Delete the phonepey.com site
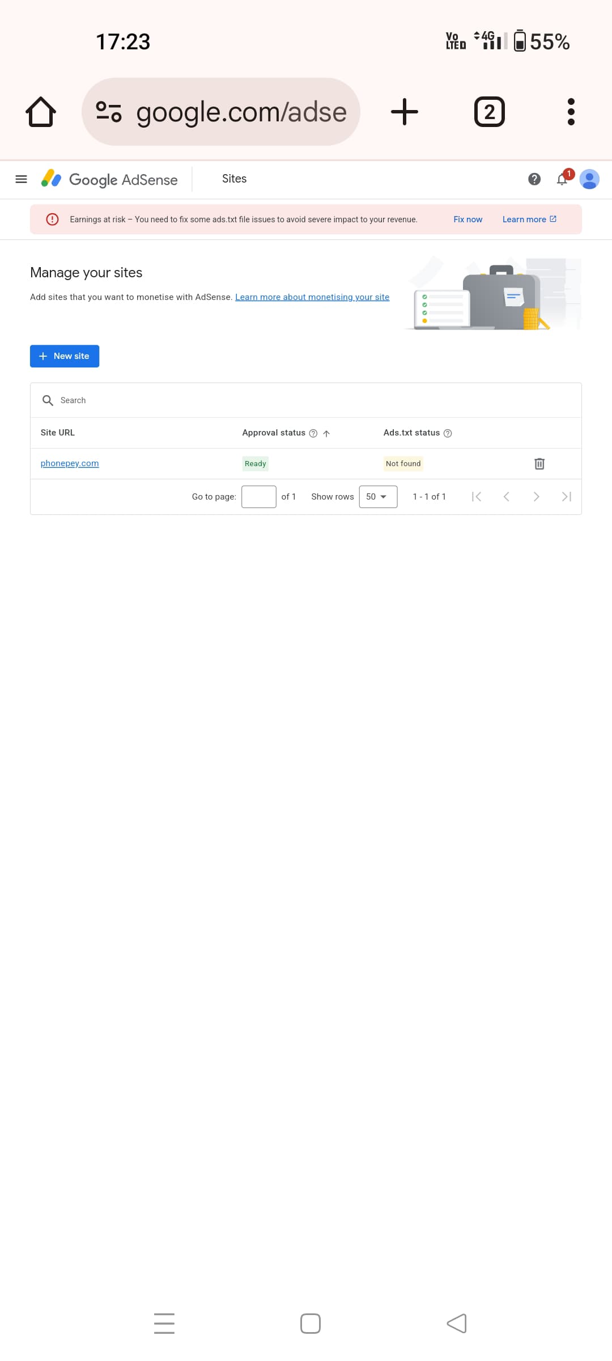This screenshot has width=612, height=1361. (539, 464)
